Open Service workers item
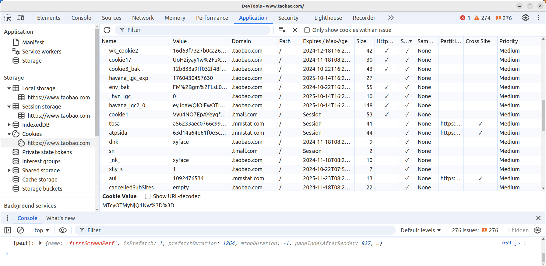The image size is (546, 266). point(42,51)
